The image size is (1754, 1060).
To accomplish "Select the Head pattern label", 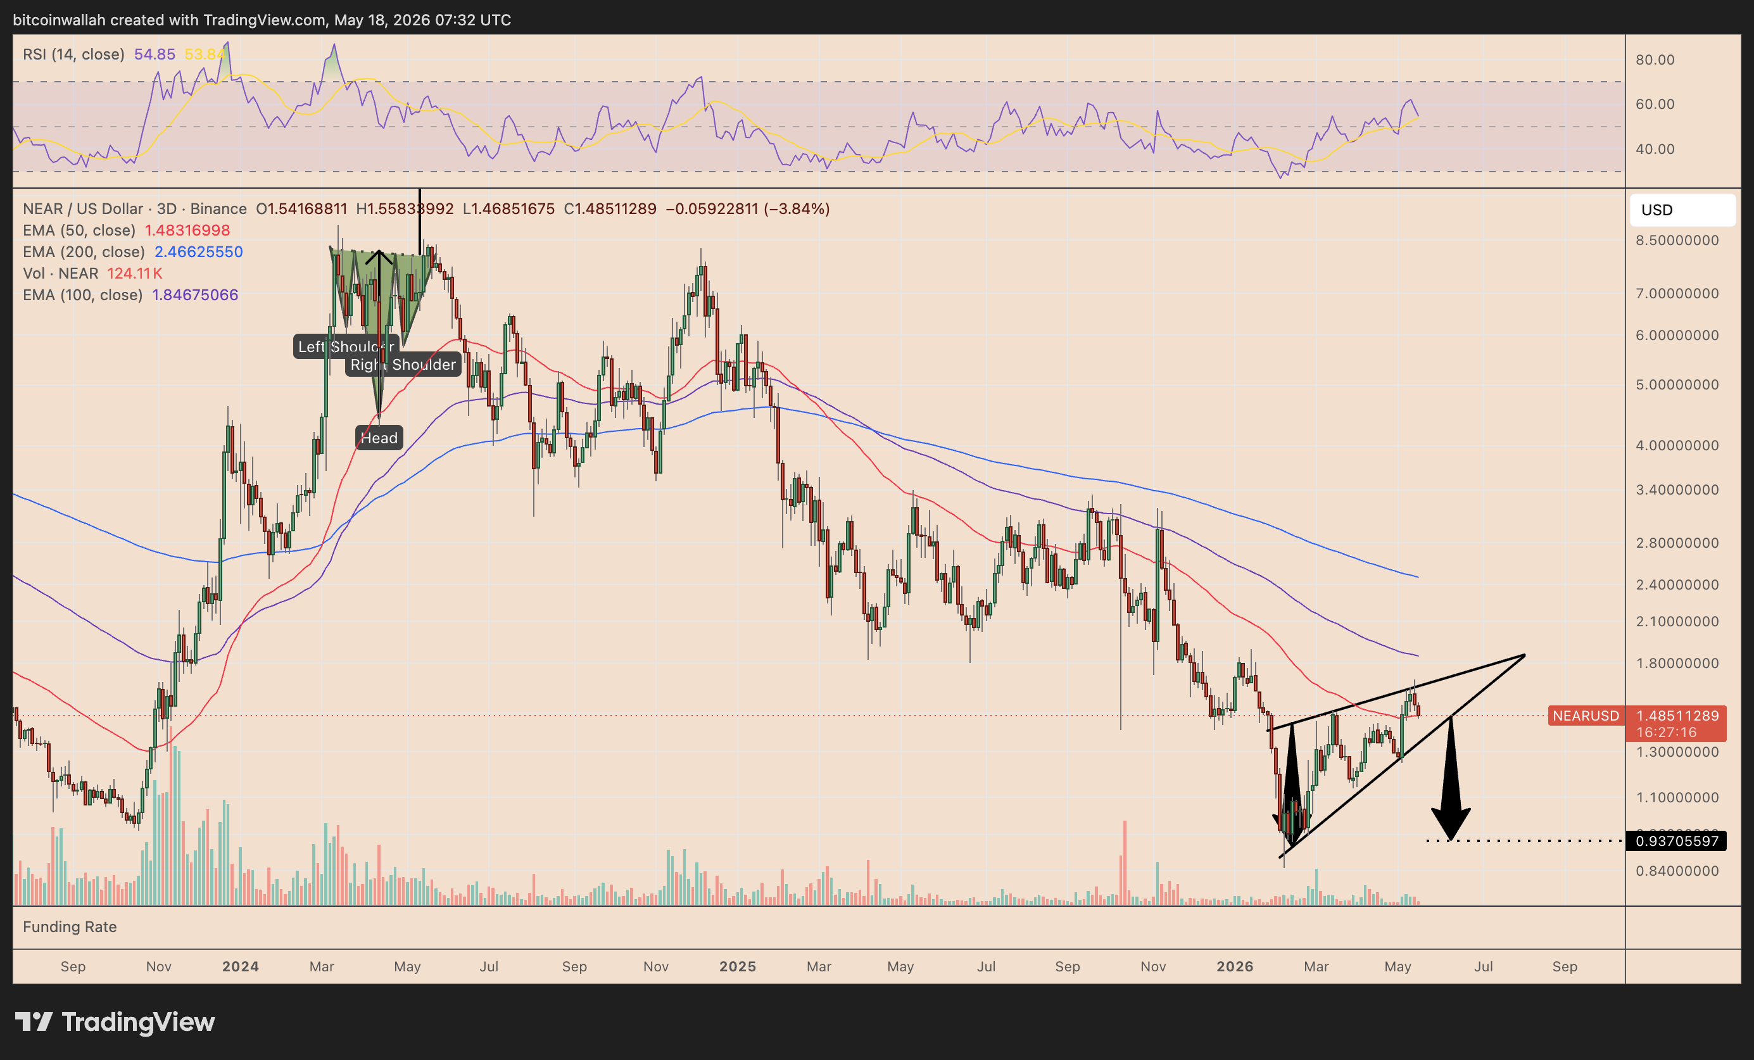I will [x=379, y=438].
